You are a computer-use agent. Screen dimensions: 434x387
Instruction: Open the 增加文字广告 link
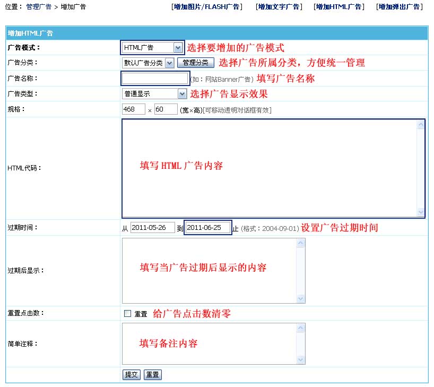pos(279,7)
